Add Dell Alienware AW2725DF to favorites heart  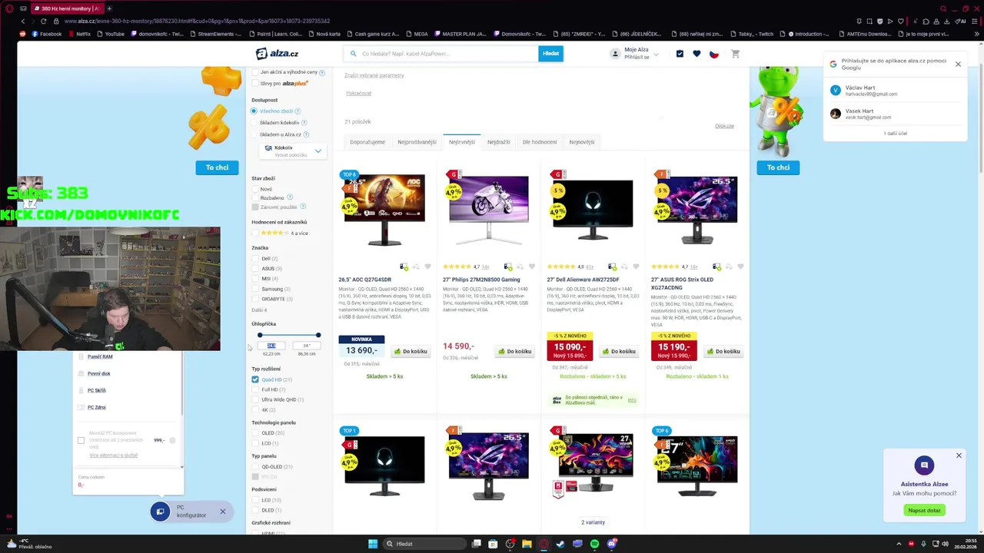[637, 267]
